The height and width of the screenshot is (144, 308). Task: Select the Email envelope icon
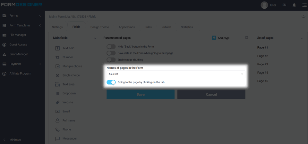(x=57, y=111)
